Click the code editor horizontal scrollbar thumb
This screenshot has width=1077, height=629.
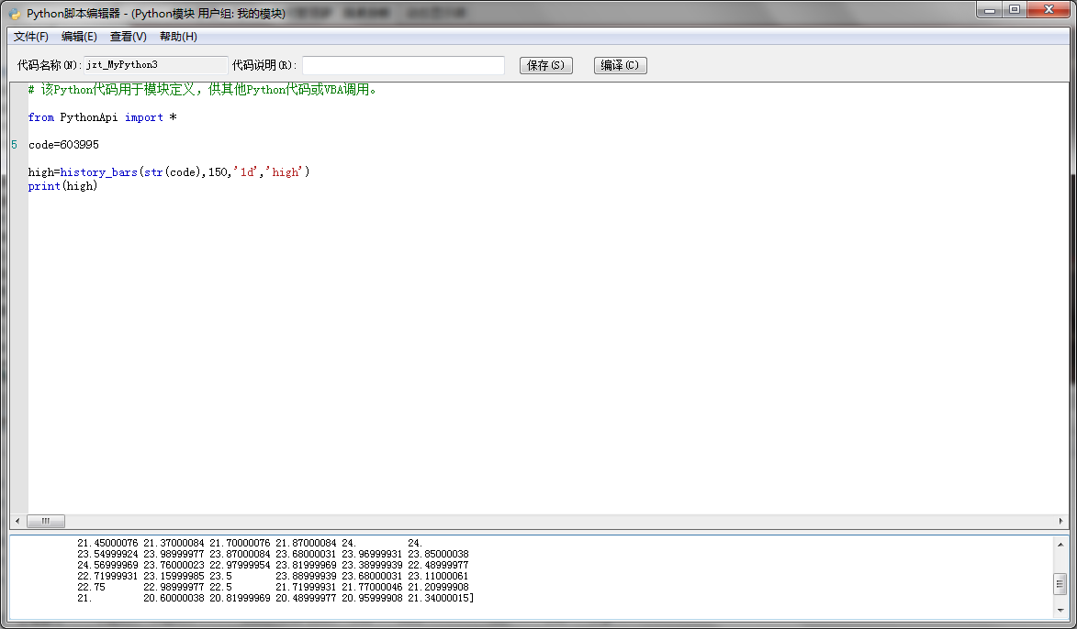pos(46,522)
